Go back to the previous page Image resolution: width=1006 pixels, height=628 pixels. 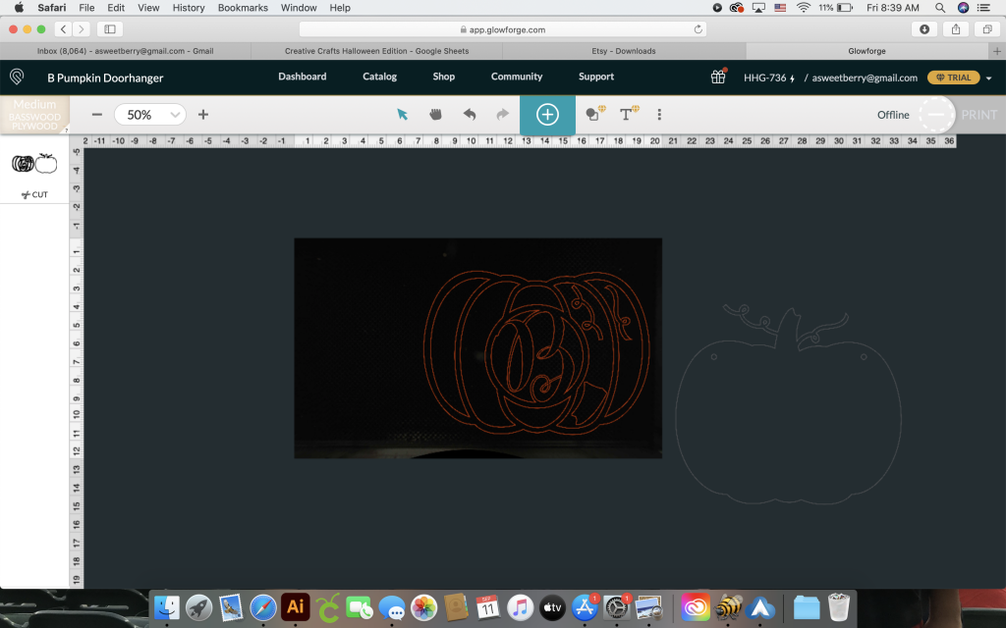(63, 29)
